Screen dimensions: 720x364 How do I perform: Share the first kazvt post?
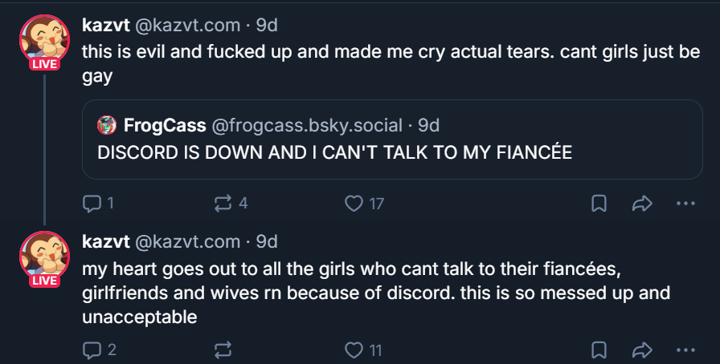tap(641, 204)
